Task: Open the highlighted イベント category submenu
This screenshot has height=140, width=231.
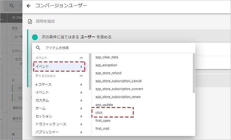Action: coord(59,67)
